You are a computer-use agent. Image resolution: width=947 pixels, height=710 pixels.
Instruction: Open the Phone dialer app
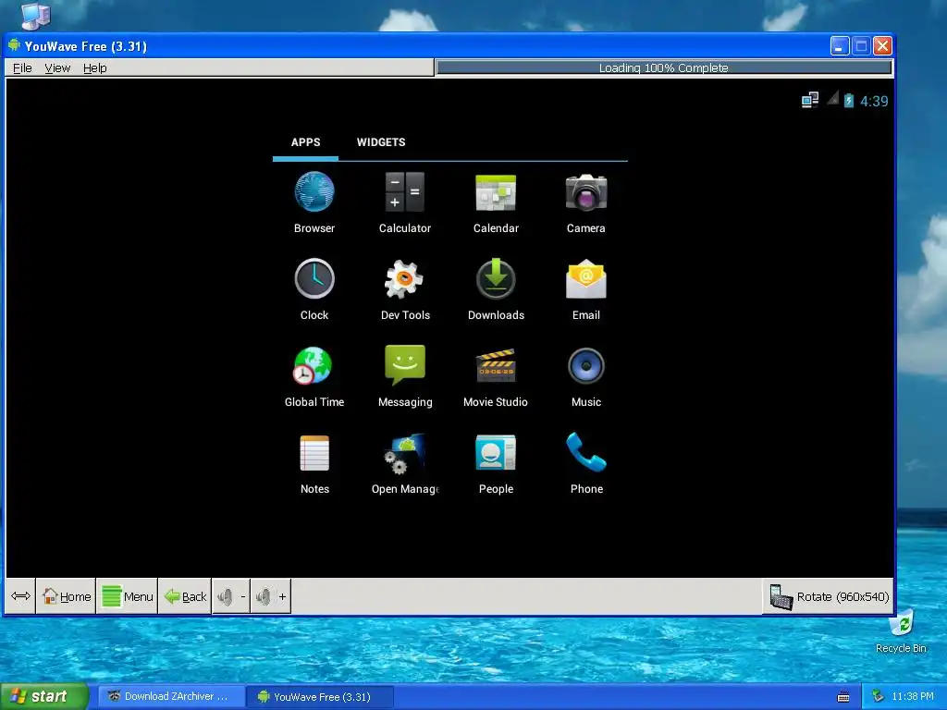[x=586, y=463]
